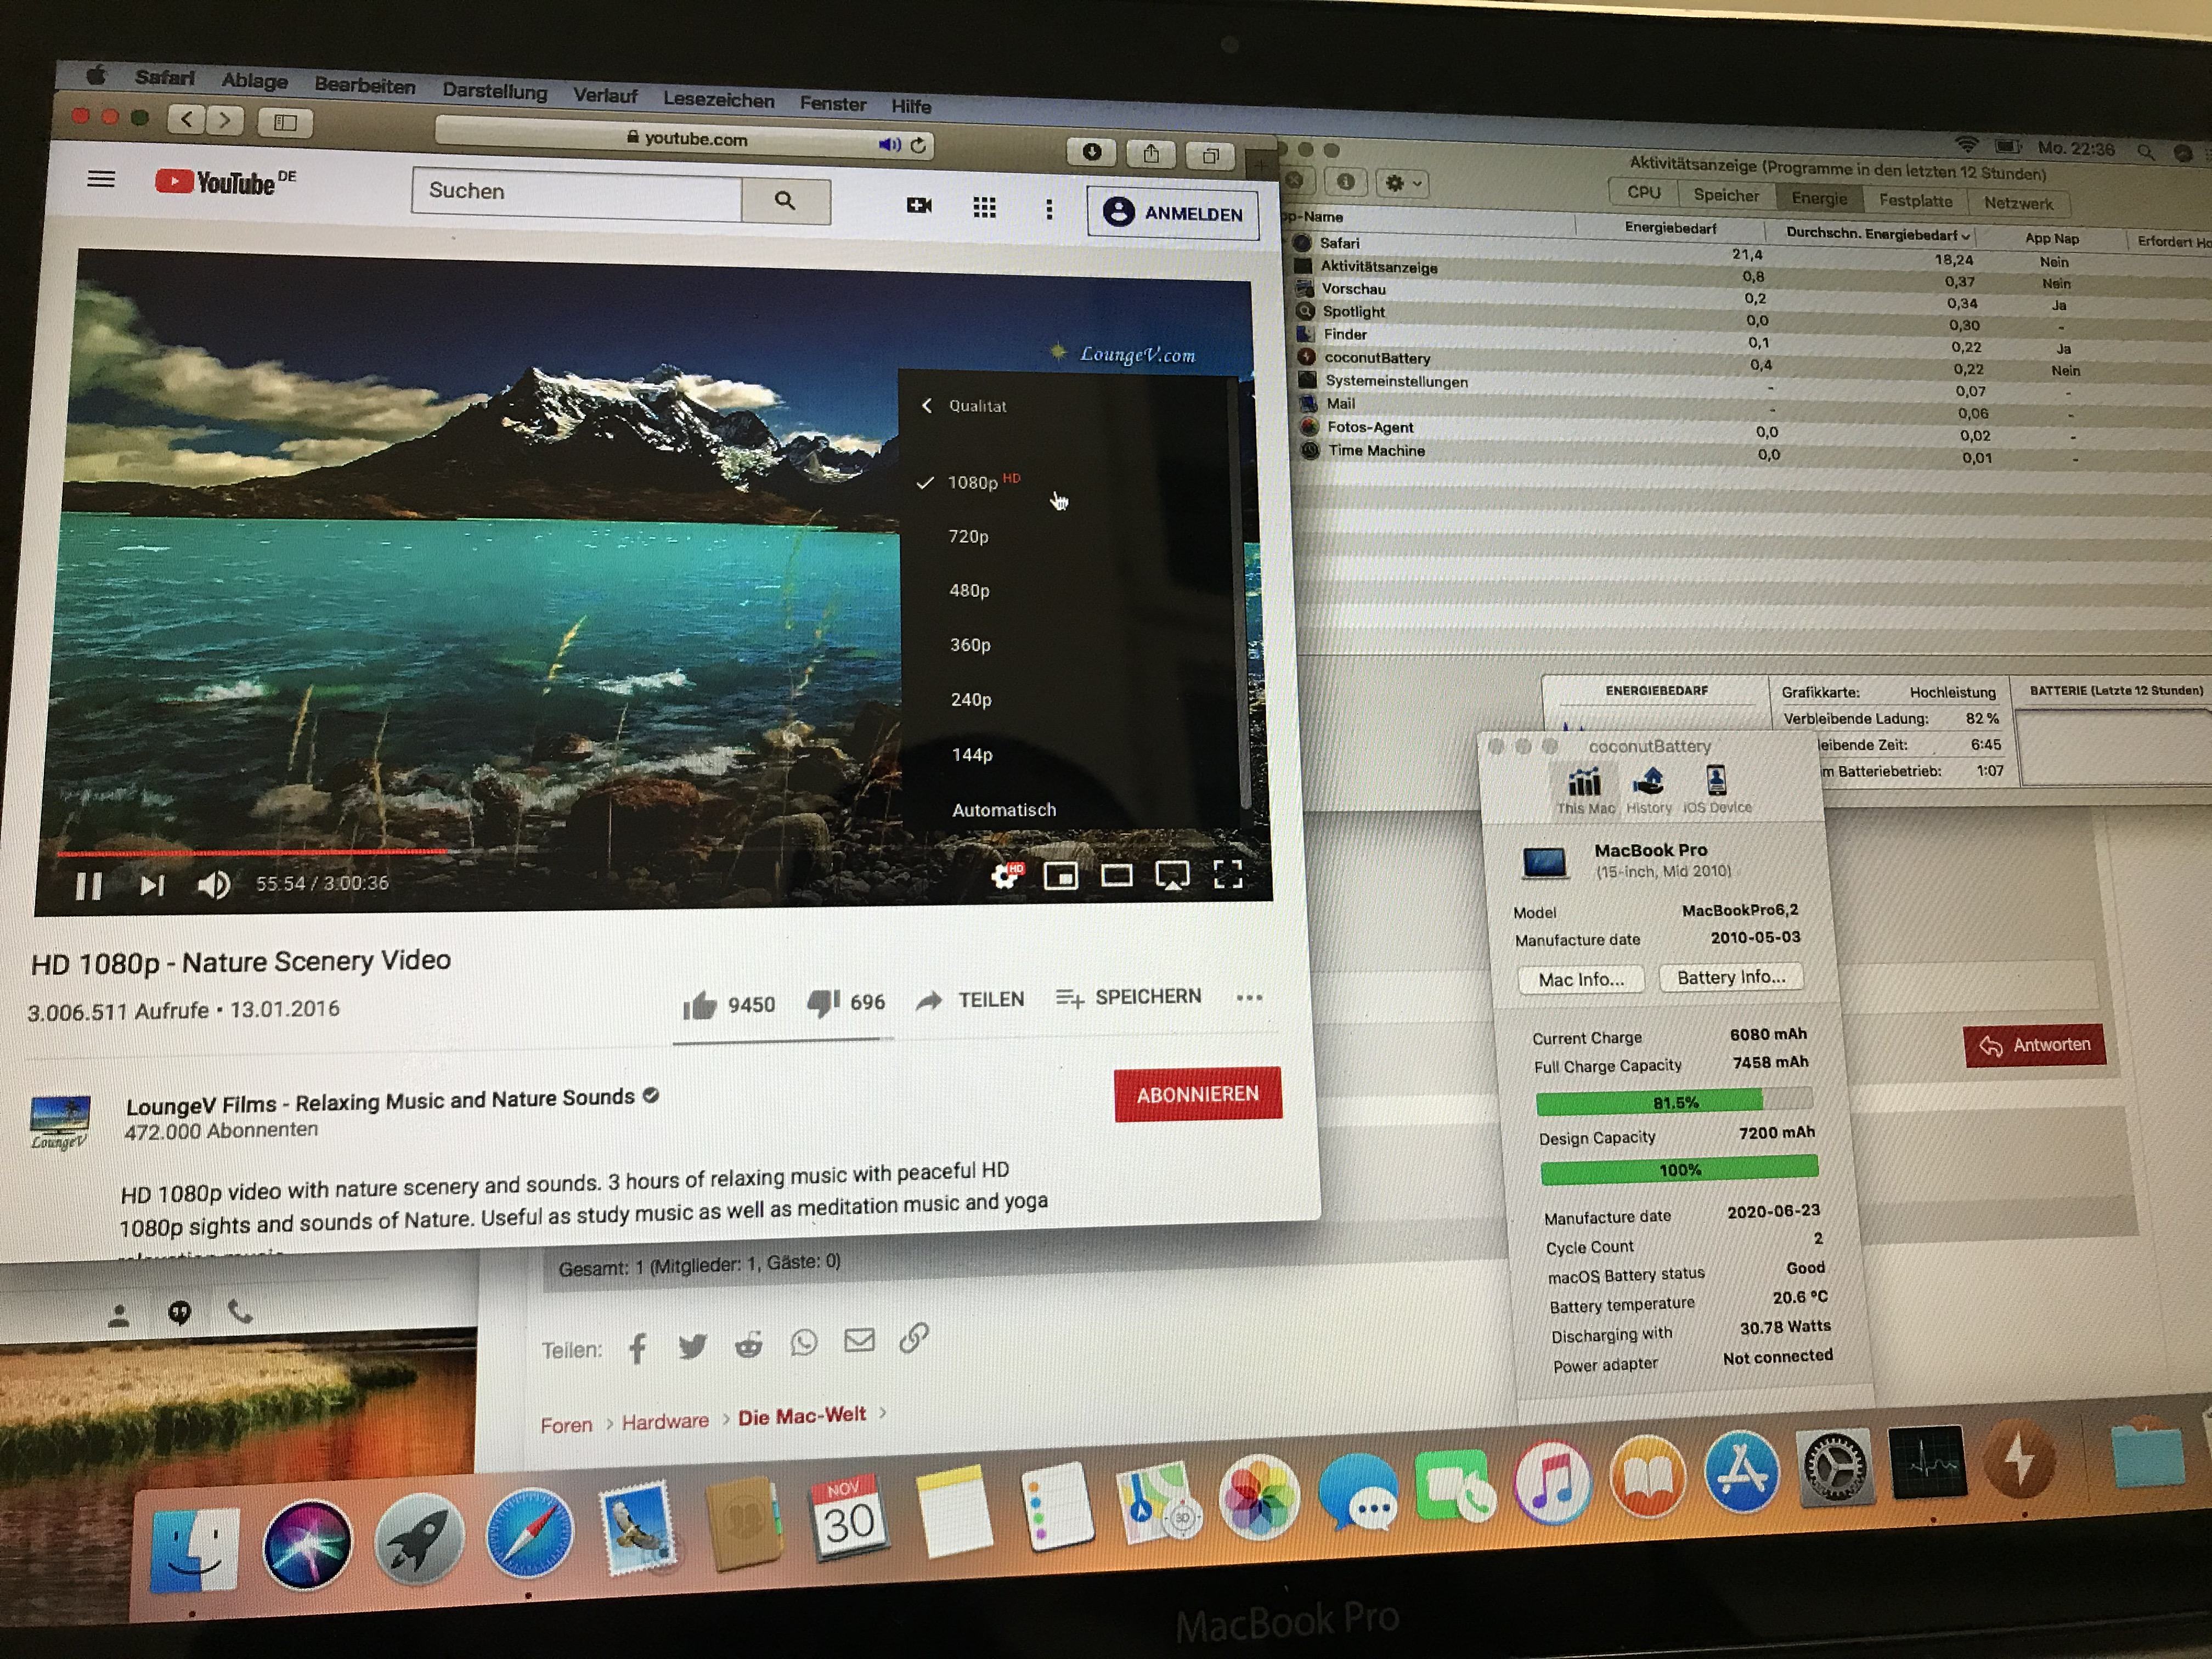Click the Antworten reply button
Screen dimensions: 2212x1659
tap(2035, 1045)
